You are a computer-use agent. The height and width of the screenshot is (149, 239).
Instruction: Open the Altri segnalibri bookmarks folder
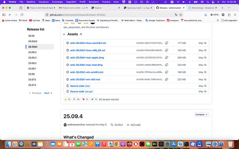tap(229, 20)
